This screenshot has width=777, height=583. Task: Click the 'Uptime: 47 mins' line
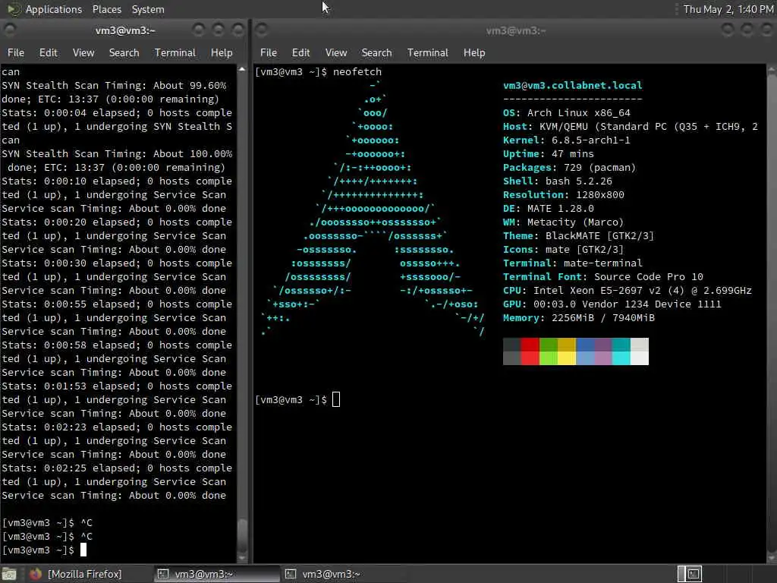pyautogui.click(x=548, y=153)
